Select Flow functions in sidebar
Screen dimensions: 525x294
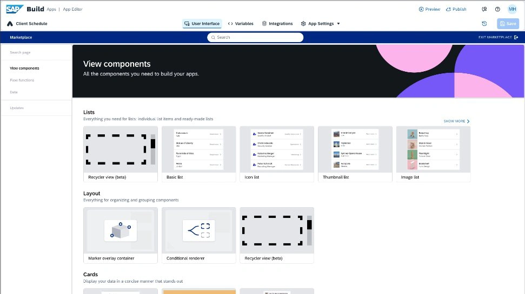[22, 80]
